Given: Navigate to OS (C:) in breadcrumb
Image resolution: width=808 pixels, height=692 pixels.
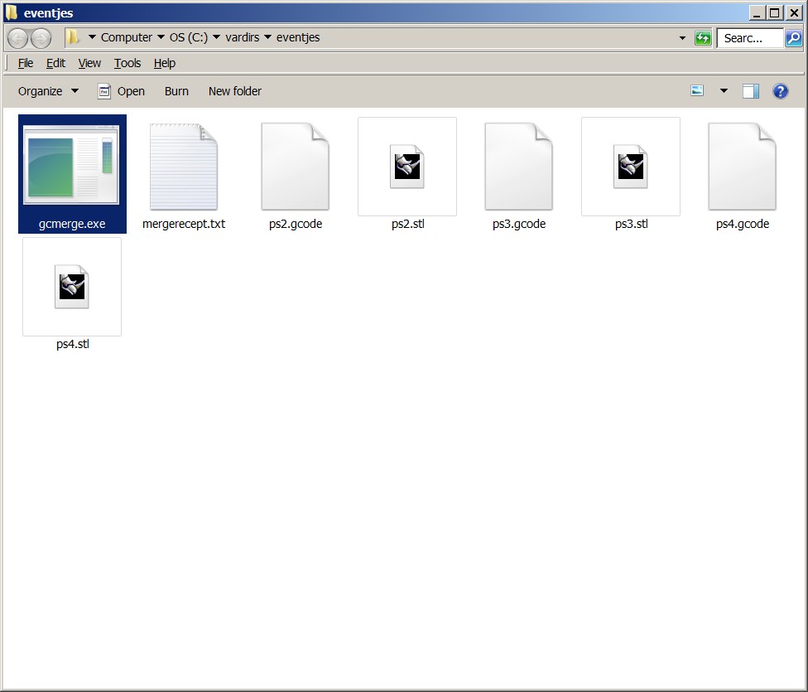Looking at the screenshot, I should pyautogui.click(x=189, y=37).
